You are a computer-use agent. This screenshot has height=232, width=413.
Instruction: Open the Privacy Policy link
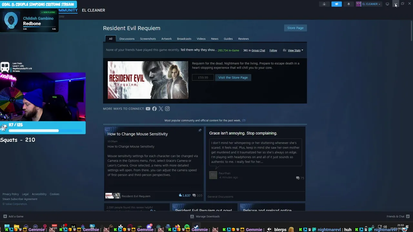pos(11,194)
